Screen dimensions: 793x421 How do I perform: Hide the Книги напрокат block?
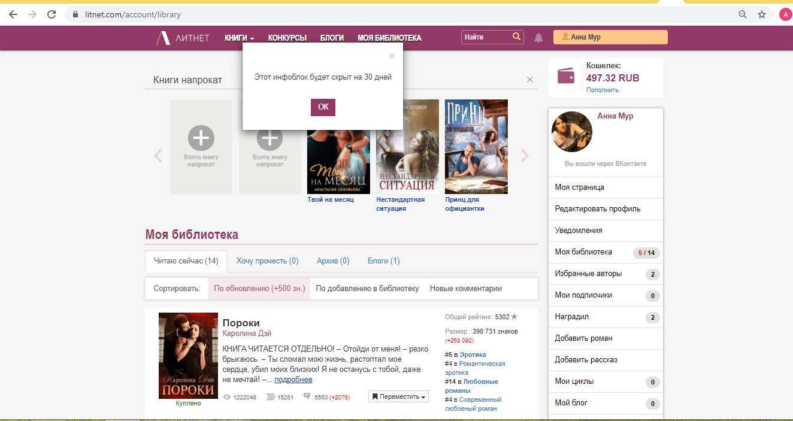(529, 80)
